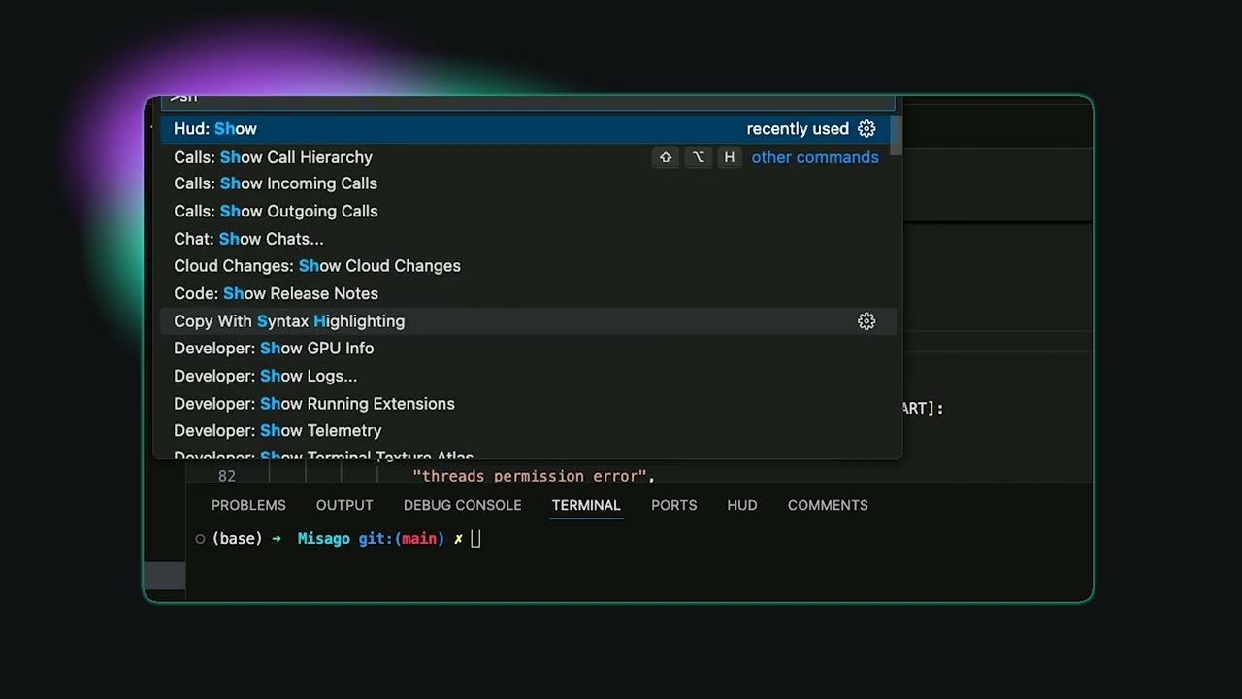This screenshot has height=699, width=1242.
Task: Open the DEBUG CONSOLE tab
Action: (x=463, y=505)
